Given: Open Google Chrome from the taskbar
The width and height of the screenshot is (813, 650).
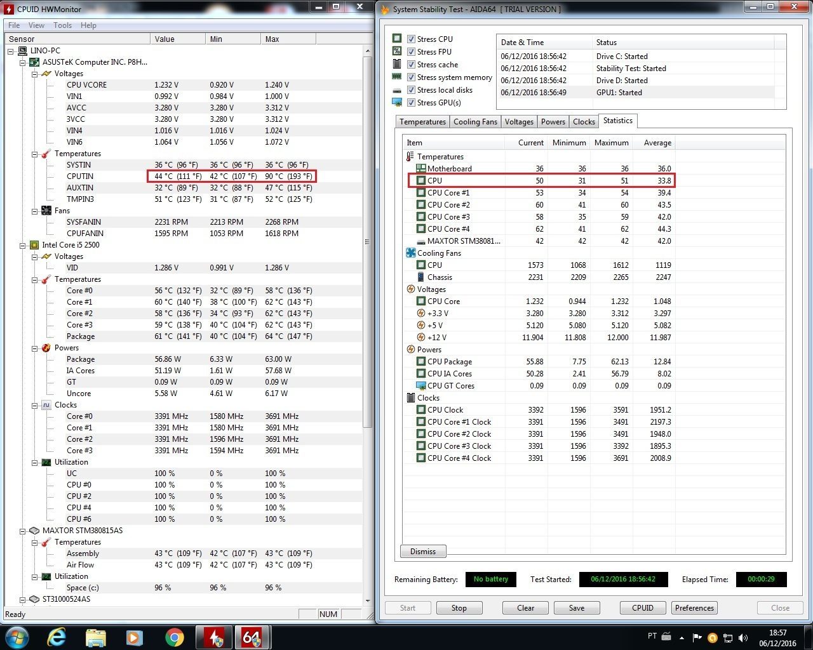Looking at the screenshot, I should pyautogui.click(x=174, y=637).
